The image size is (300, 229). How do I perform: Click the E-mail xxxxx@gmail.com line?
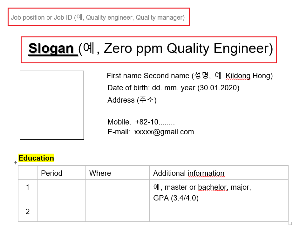(x=151, y=132)
